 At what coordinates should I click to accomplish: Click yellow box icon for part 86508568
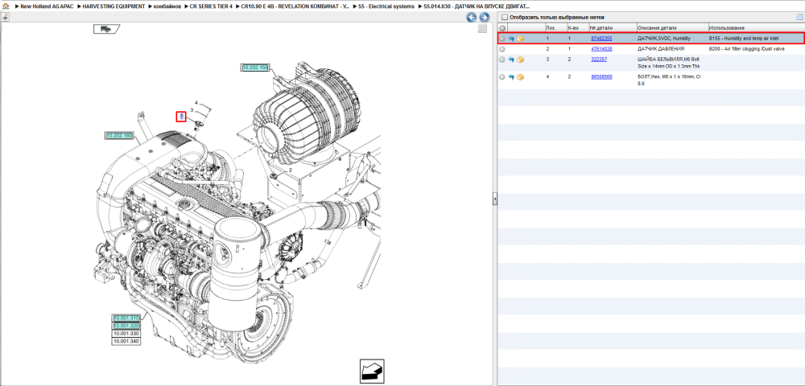521,77
